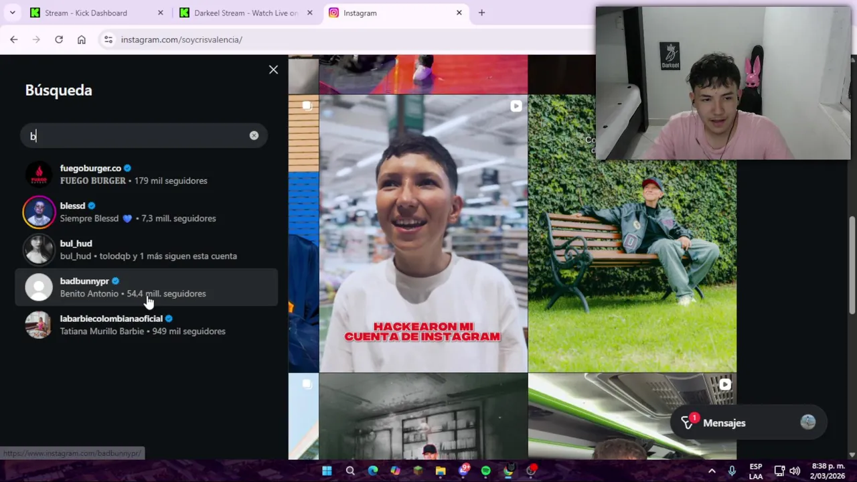The image size is (857, 482).
Task: Open fuegoburger.co search result
Action: [x=146, y=174]
